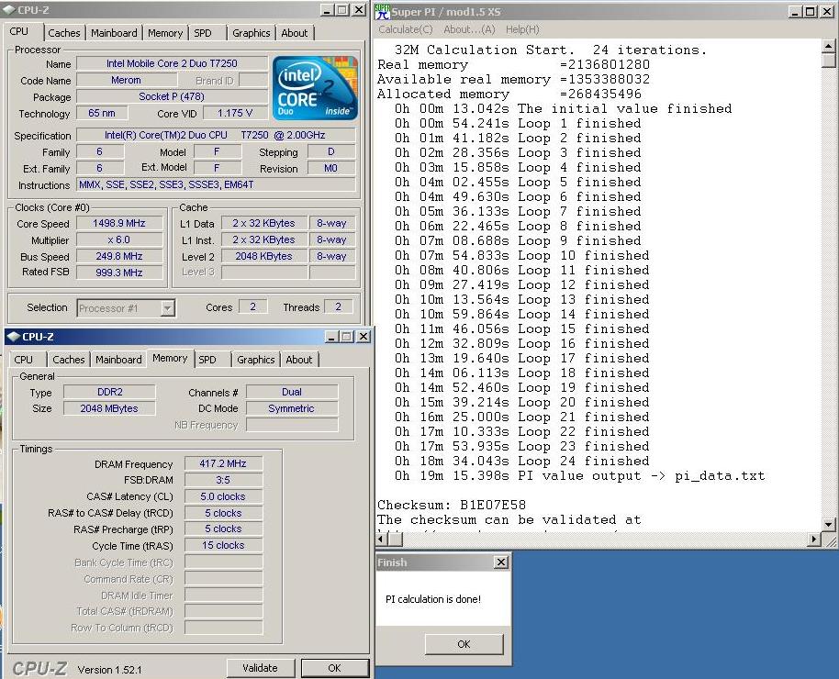Viewport: 839px width, 679px height.
Task: Switch to Mainboard tab in upper CPU-Z
Action: (114, 33)
